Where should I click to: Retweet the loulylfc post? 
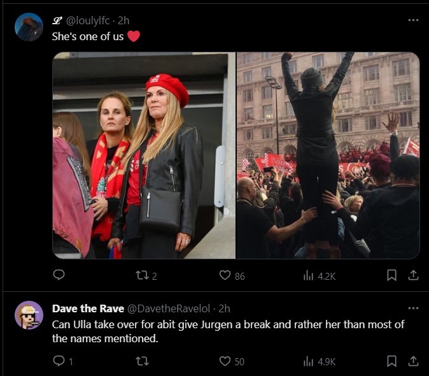[141, 275]
